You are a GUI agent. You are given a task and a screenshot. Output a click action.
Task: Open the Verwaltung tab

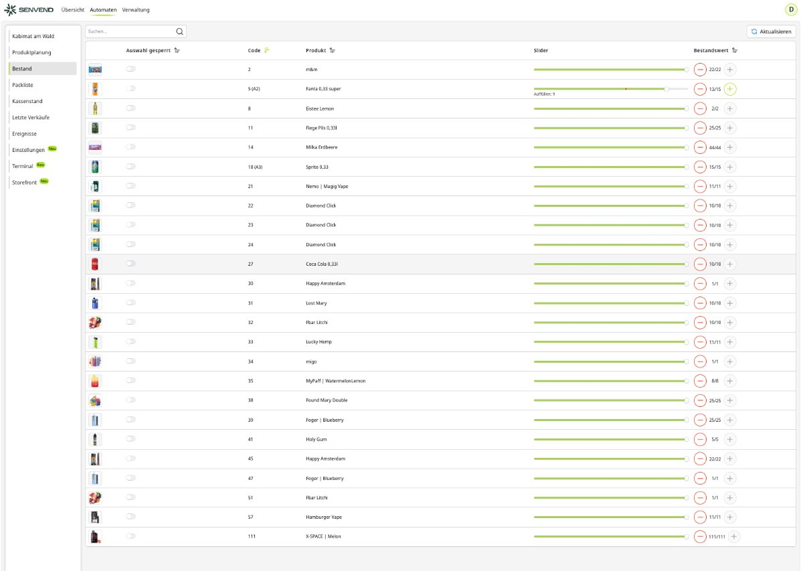coord(136,10)
